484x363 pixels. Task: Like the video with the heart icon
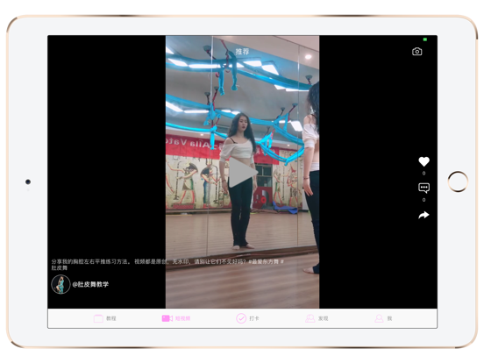[423, 161]
